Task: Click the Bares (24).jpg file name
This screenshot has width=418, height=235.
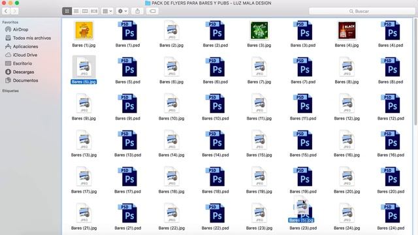Action: pyautogui.click(x=347, y=228)
